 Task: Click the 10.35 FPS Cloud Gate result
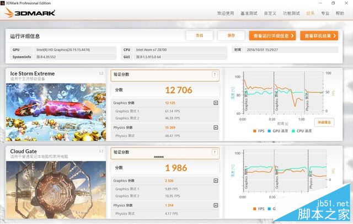pyautogui.click(x=172, y=196)
